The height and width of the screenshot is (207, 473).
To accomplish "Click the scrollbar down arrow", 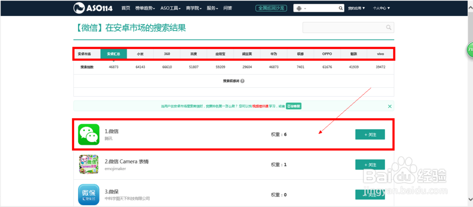I will coord(470,199).
